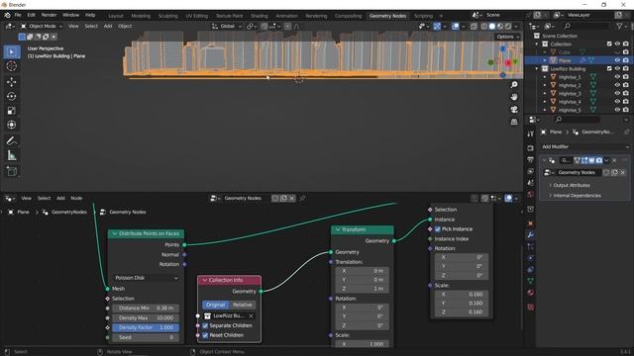Click pin icon in node editor header
The height and width of the screenshot is (356, 634).
[x=302, y=198]
